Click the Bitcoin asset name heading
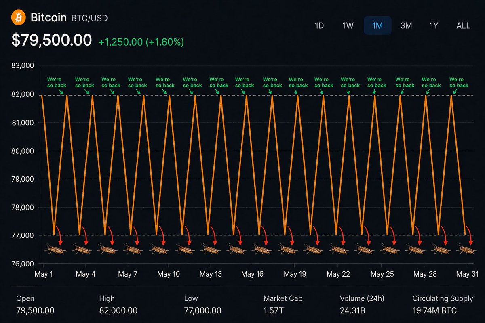The height and width of the screenshot is (323, 485). pos(48,17)
